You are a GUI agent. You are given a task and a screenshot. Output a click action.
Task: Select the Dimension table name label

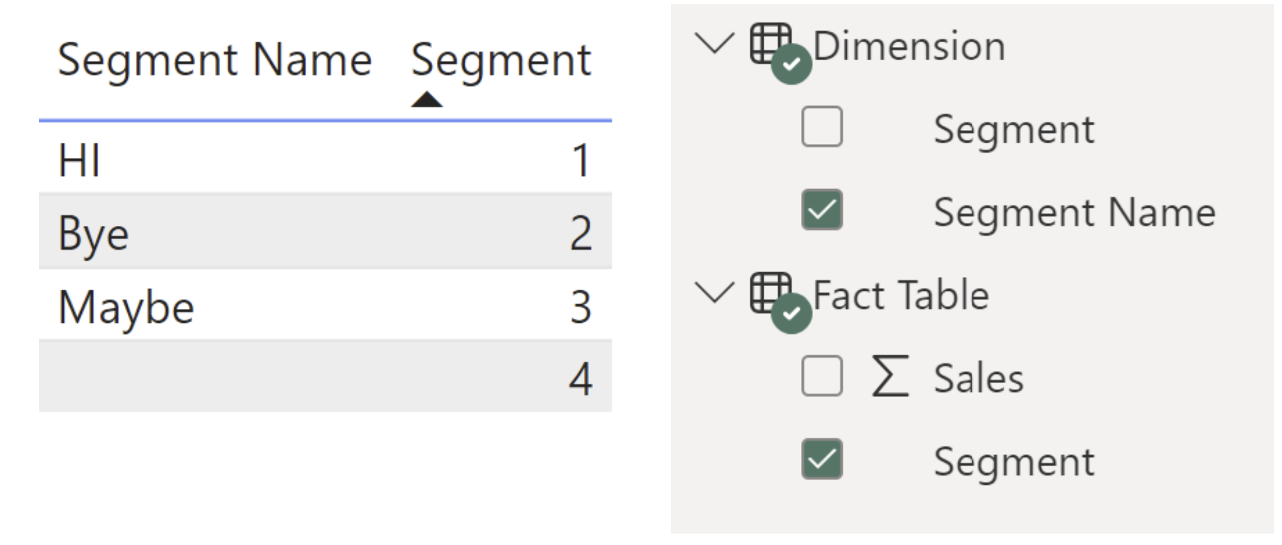click(909, 46)
